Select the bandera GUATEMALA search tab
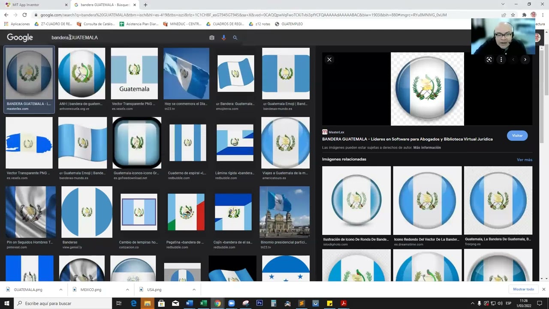 pyautogui.click(x=106, y=5)
